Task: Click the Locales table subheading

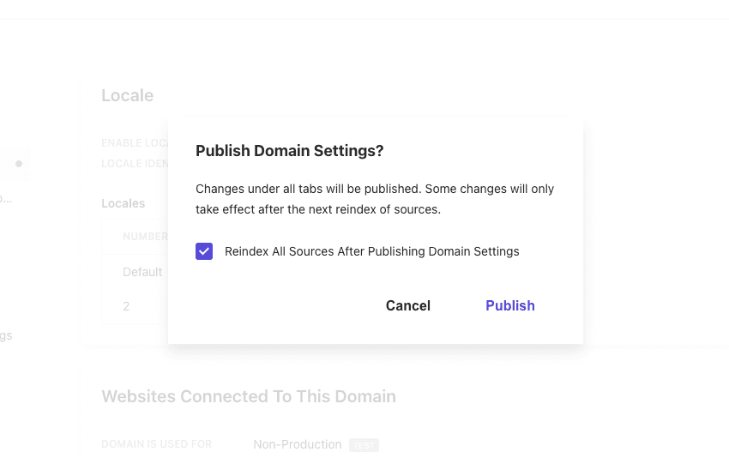Action: click(x=124, y=203)
